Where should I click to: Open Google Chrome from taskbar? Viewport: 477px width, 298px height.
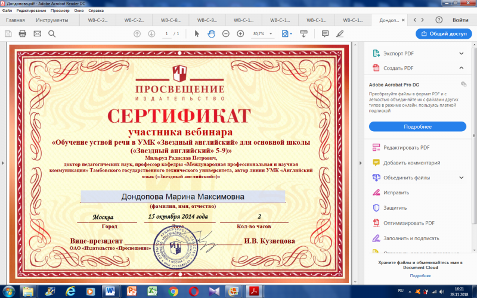tap(173, 291)
